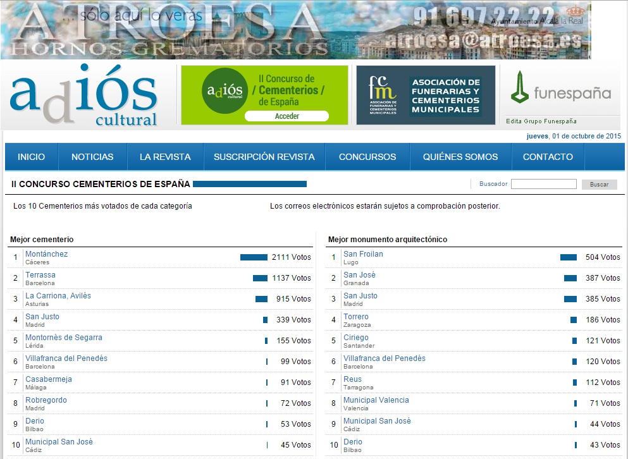
Task: Click the ATROESA hornos crematorios banner
Action: pos(295,30)
